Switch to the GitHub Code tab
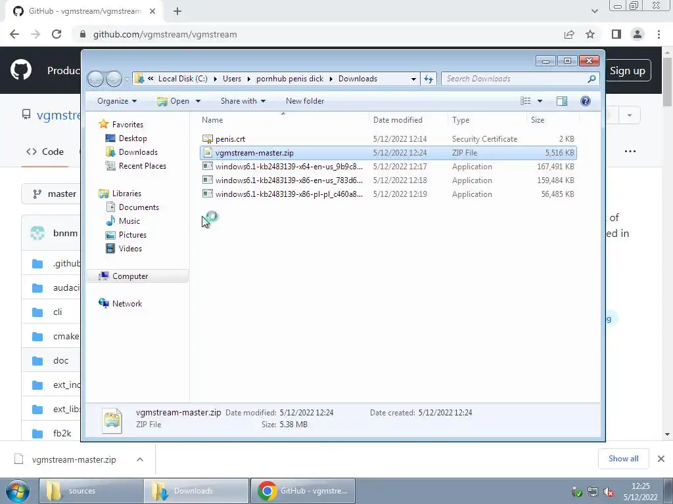The image size is (673, 504). (x=45, y=152)
